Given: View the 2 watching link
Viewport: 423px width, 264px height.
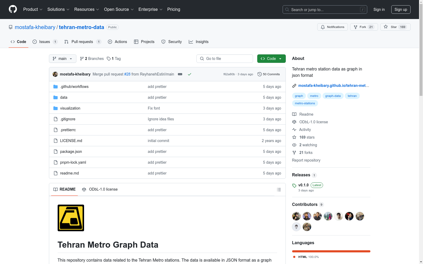Looking at the screenshot, I should pyautogui.click(x=305, y=145).
